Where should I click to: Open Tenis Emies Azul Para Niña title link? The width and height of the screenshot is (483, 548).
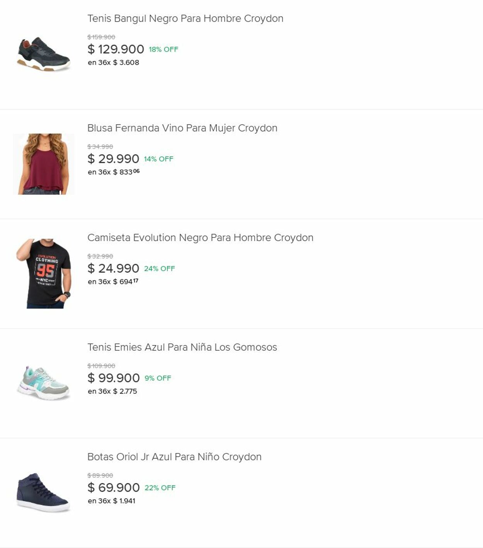[182, 348]
